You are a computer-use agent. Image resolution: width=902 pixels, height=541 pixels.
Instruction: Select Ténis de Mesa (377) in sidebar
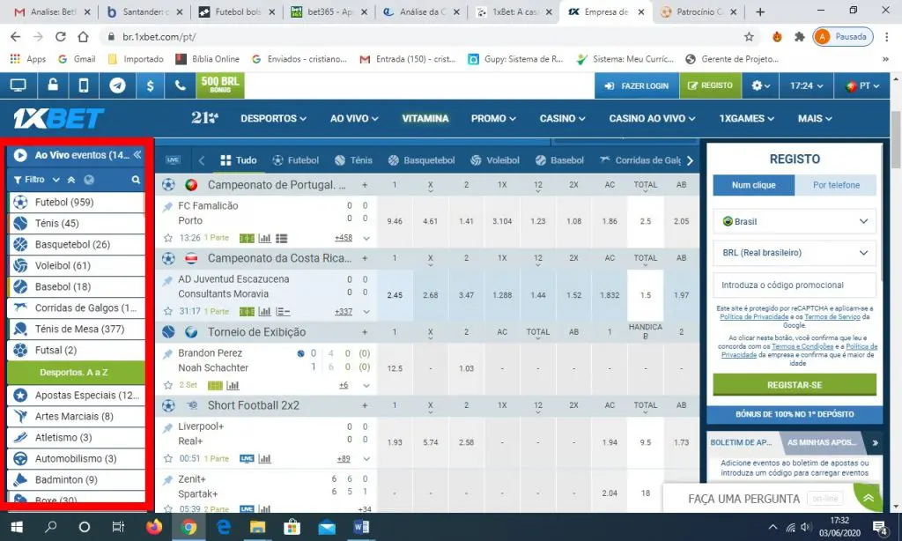click(77, 330)
